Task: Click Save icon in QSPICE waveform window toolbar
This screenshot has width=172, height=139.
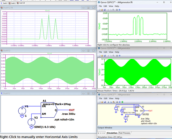Action: pyautogui.click(x=105, y=56)
